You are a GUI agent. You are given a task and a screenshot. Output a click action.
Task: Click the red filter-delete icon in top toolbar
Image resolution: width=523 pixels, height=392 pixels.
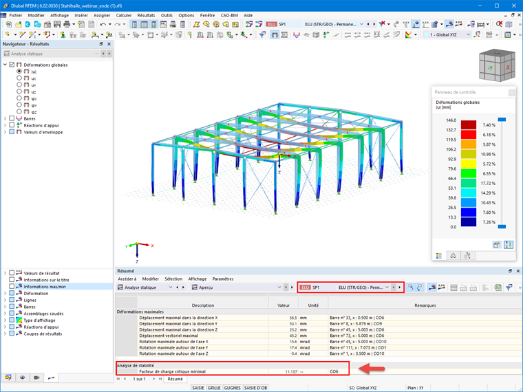(382, 24)
